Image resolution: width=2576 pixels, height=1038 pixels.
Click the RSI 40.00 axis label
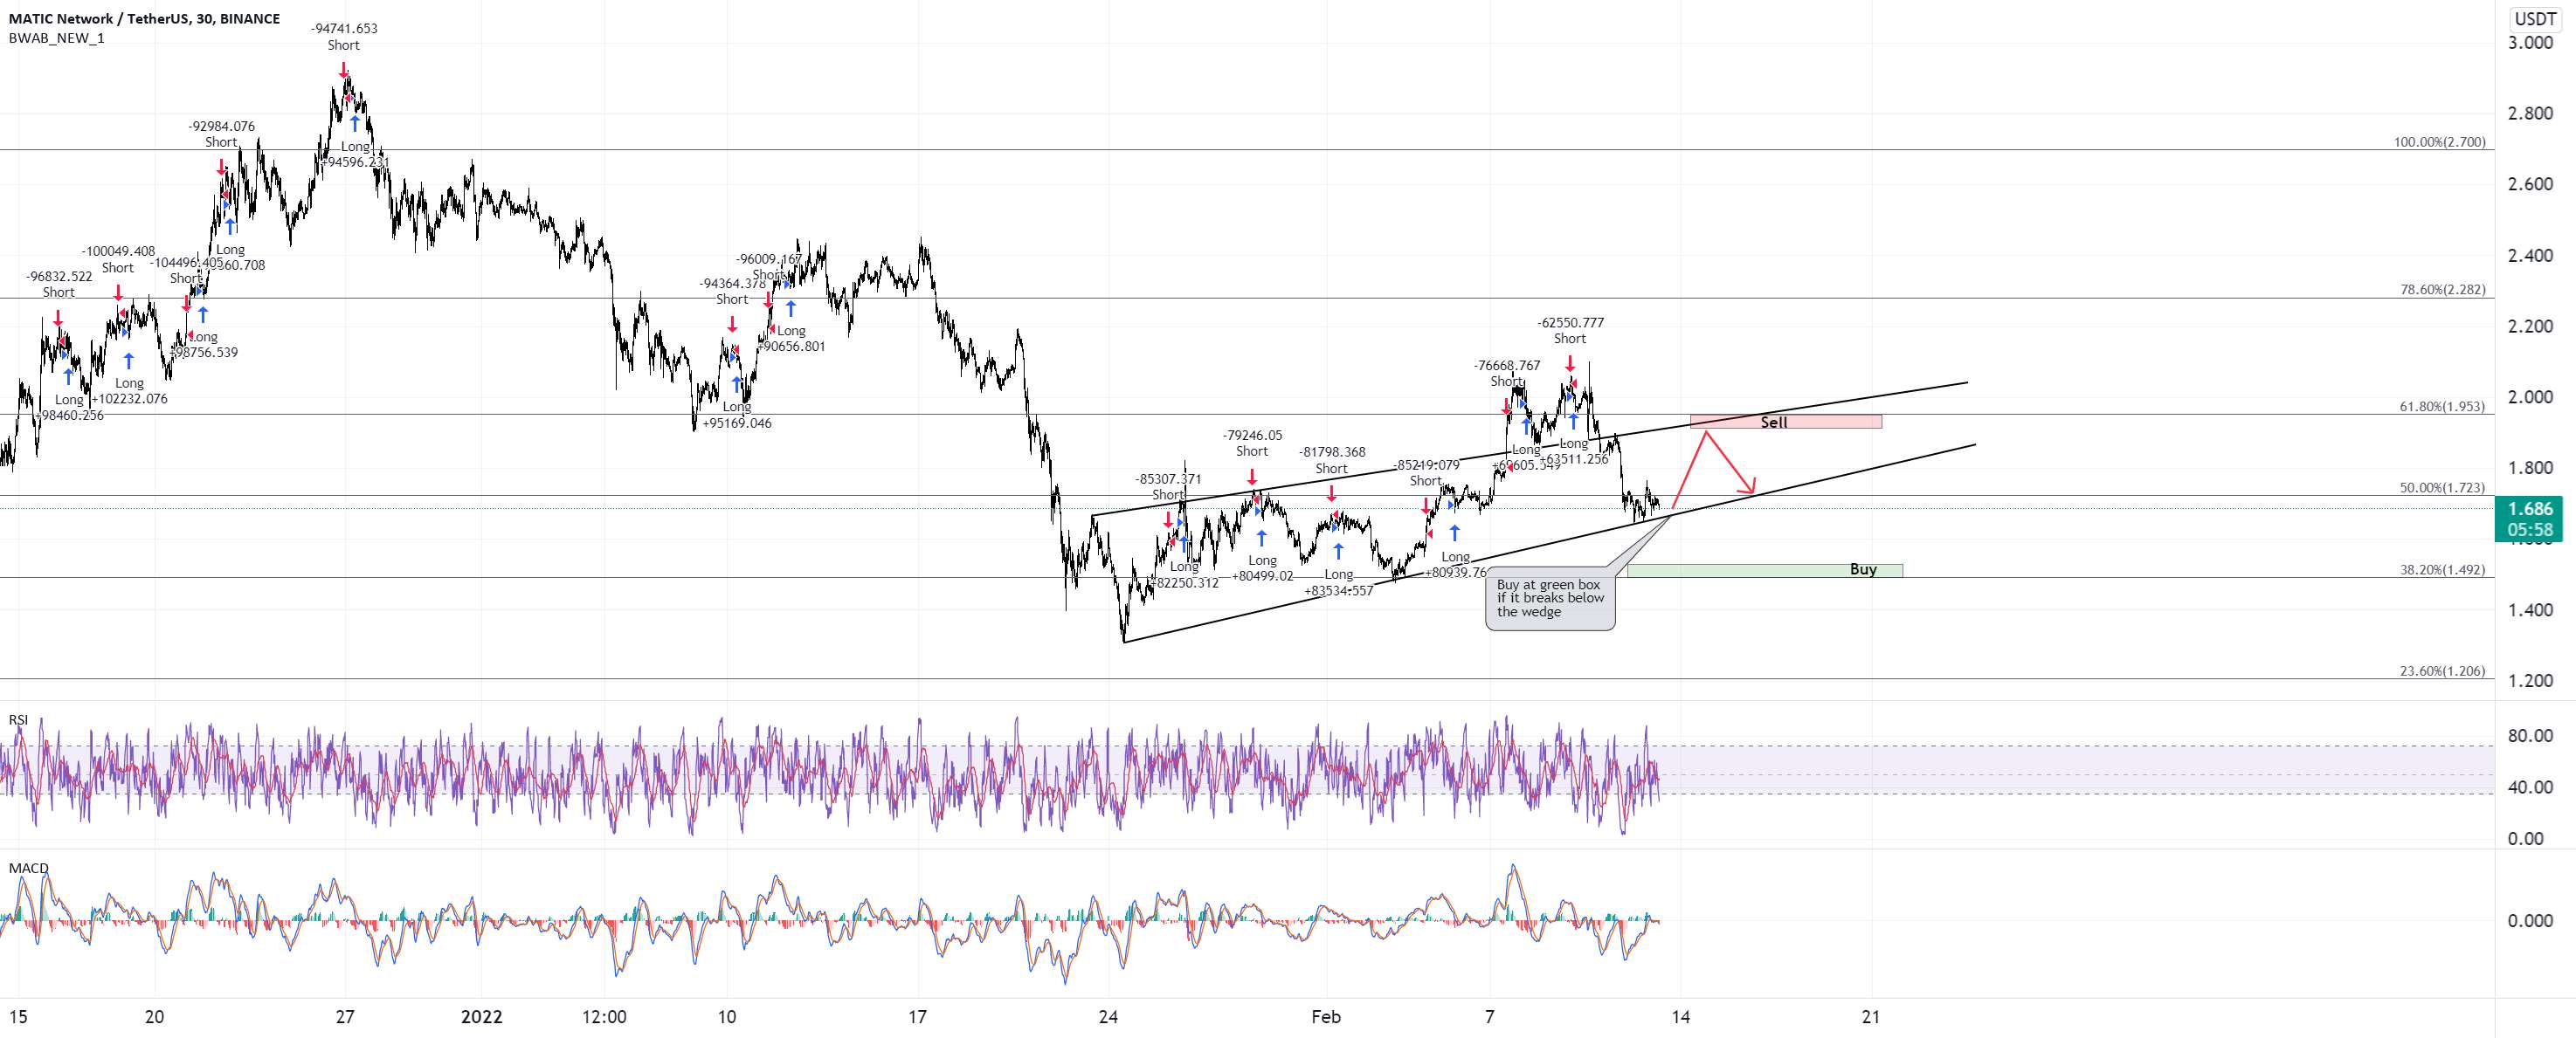point(2530,787)
